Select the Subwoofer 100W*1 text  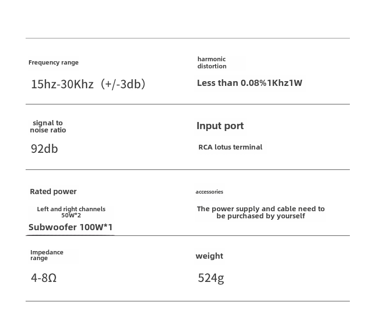[x=71, y=227]
